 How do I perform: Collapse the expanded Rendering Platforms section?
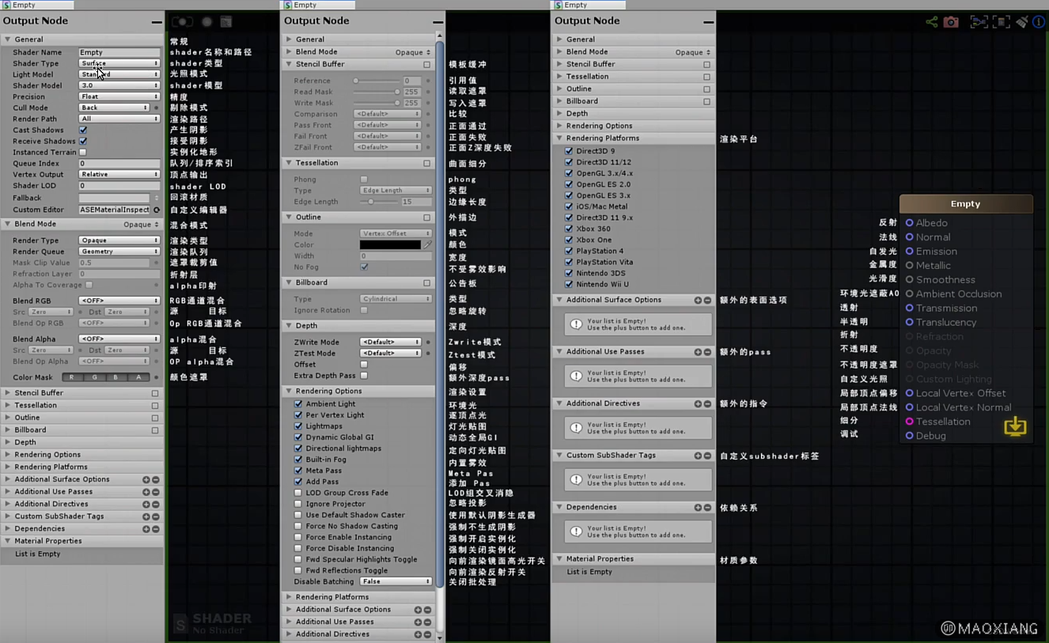(x=560, y=138)
